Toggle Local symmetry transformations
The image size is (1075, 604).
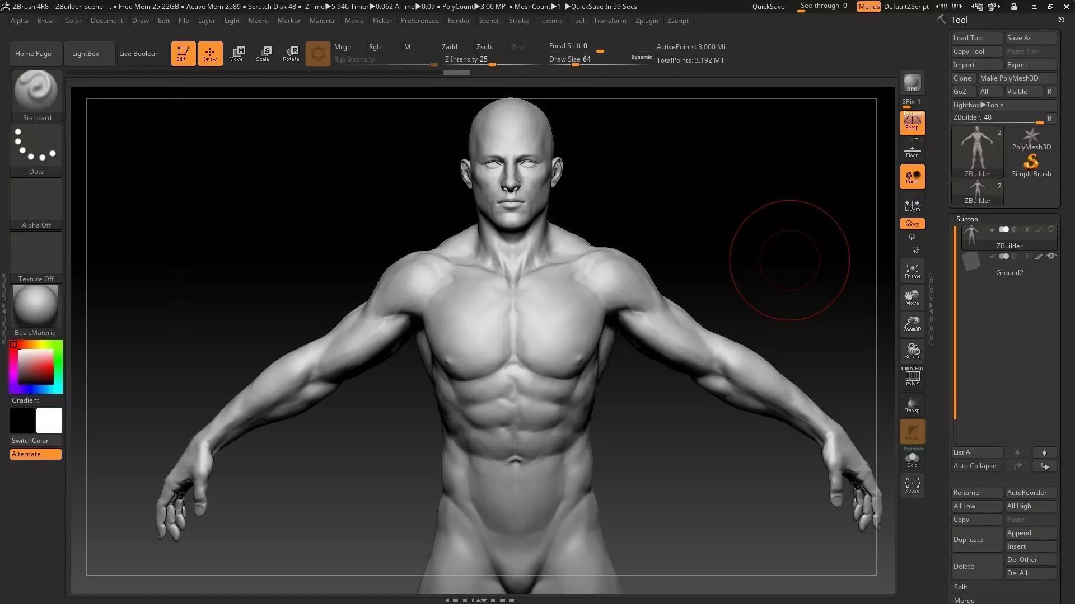click(x=912, y=177)
